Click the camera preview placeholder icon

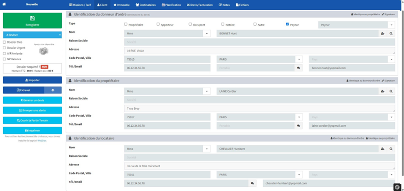click(x=44, y=51)
